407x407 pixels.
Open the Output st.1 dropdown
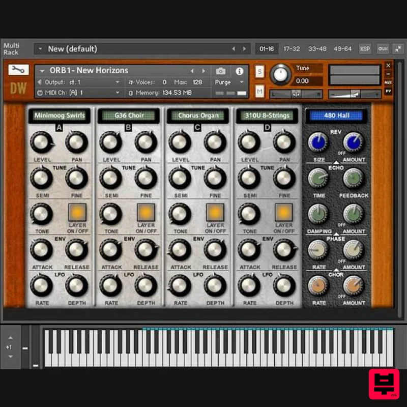(x=81, y=82)
